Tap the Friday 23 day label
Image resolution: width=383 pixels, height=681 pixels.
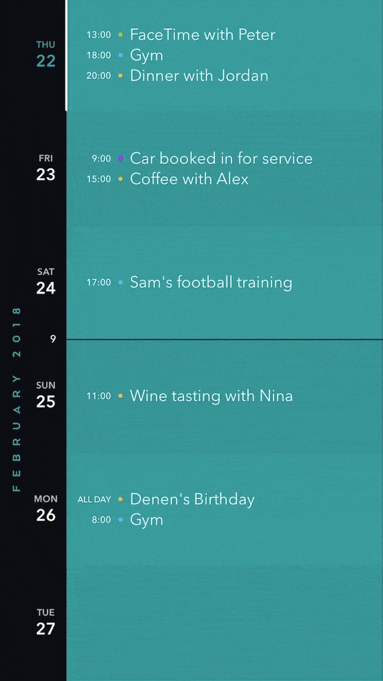46,168
